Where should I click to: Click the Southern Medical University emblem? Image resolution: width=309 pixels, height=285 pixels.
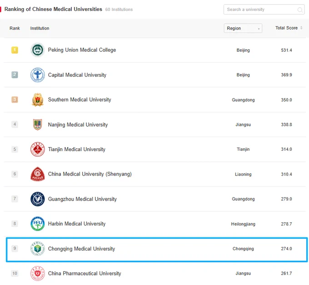(37, 100)
